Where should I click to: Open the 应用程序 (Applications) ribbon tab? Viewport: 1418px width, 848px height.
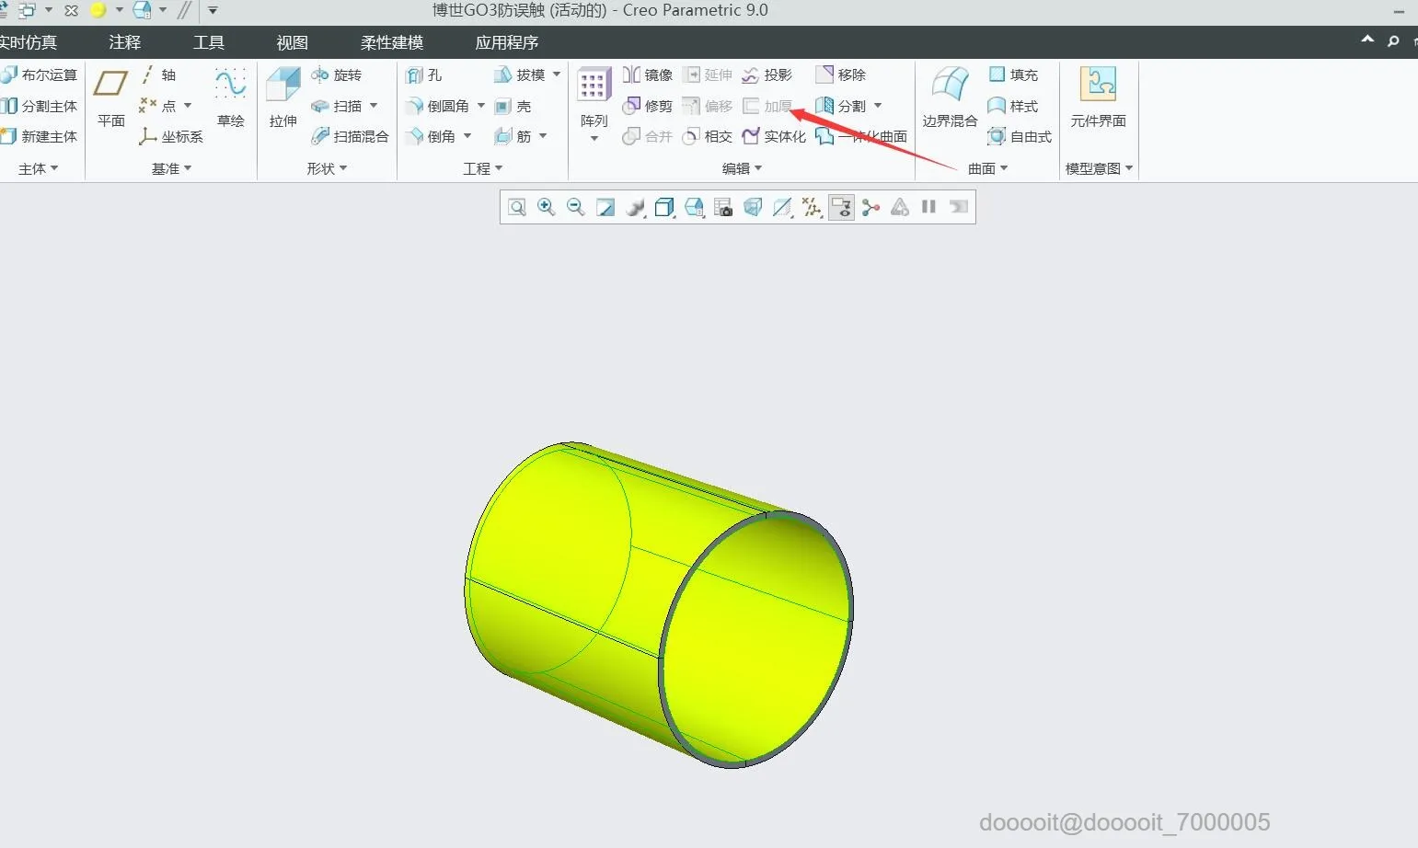click(507, 42)
